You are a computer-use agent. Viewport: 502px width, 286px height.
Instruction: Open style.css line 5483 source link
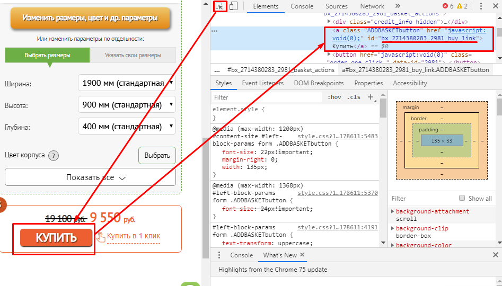coord(338,136)
